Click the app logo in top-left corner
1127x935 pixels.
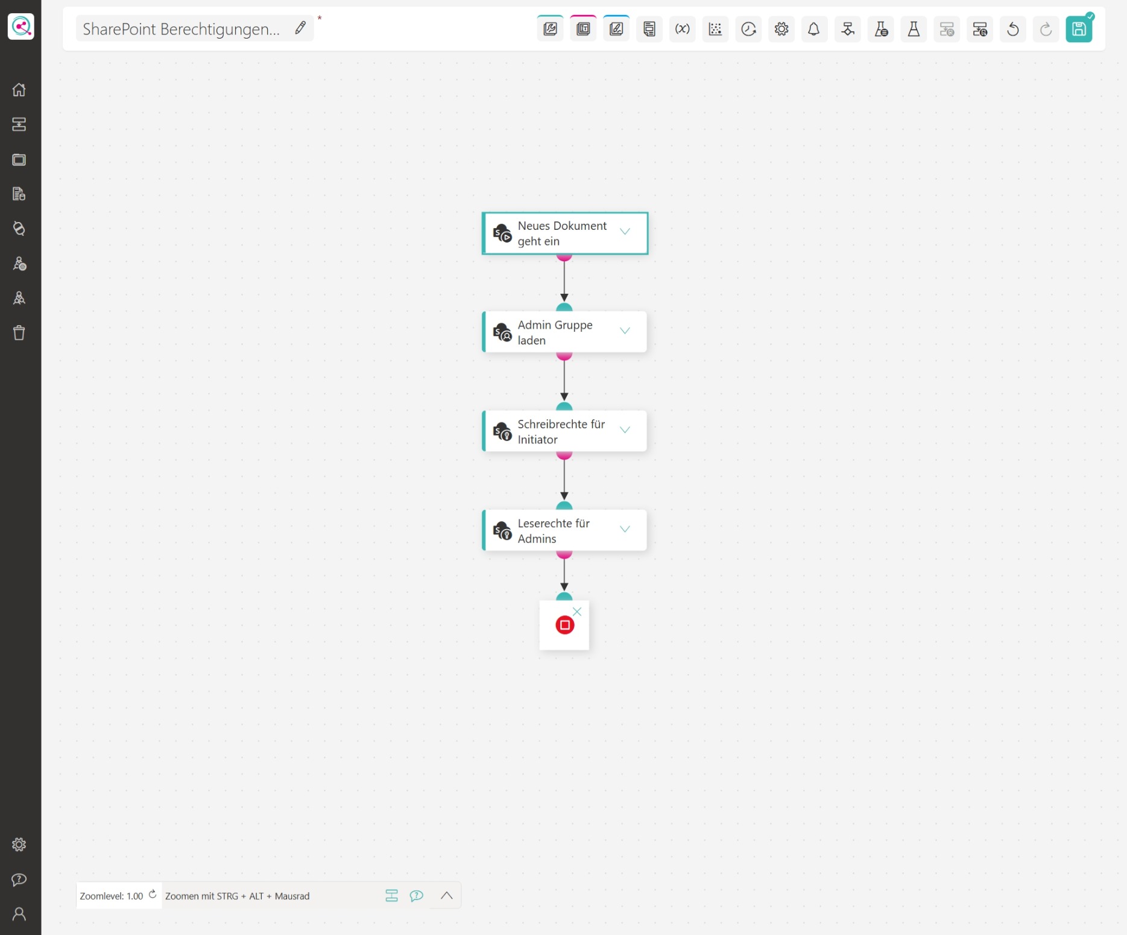point(21,27)
